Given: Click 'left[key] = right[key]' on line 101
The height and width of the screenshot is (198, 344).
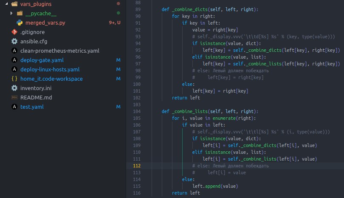Looking at the screenshot, I should [x=220, y=91].
